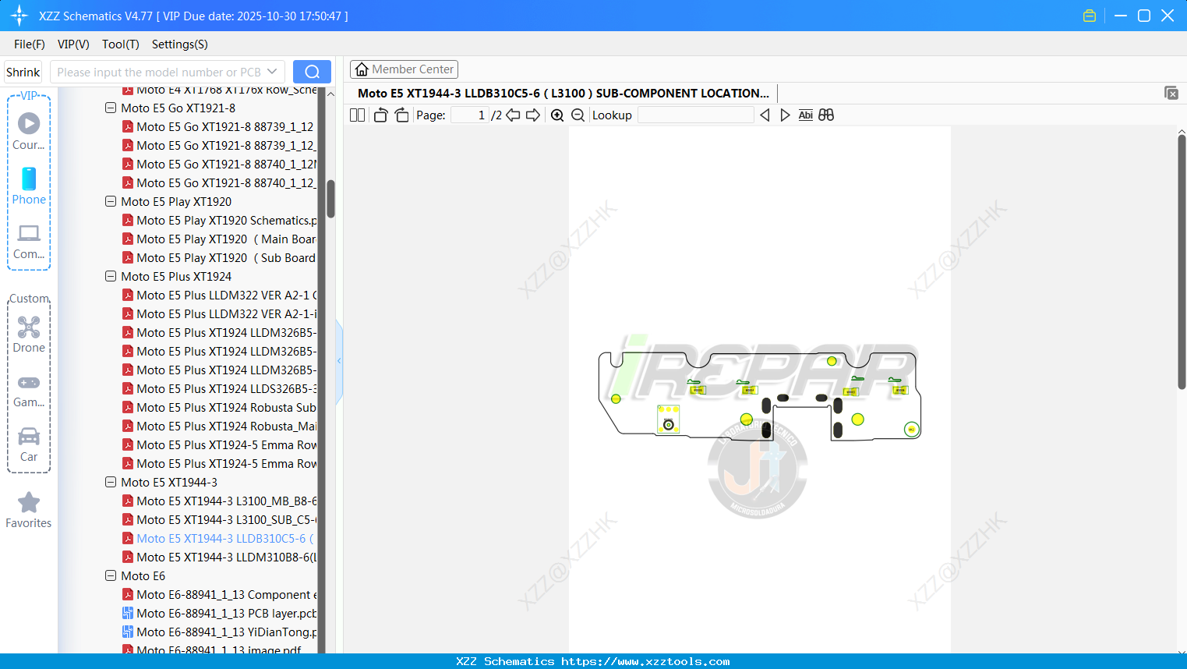Open Moto E5 Play XT1920 Sub Board file

click(220, 258)
